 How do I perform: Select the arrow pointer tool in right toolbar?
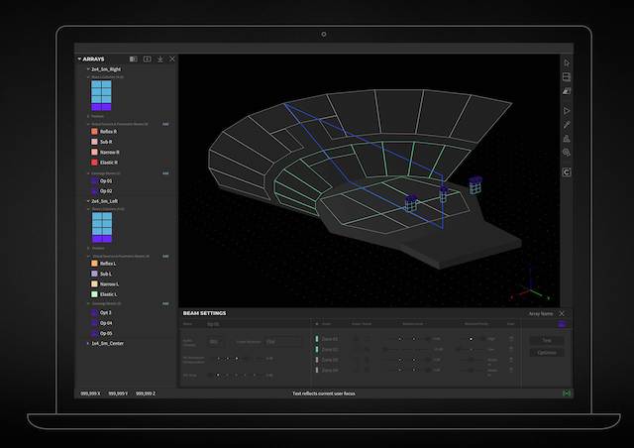point(567,62)
